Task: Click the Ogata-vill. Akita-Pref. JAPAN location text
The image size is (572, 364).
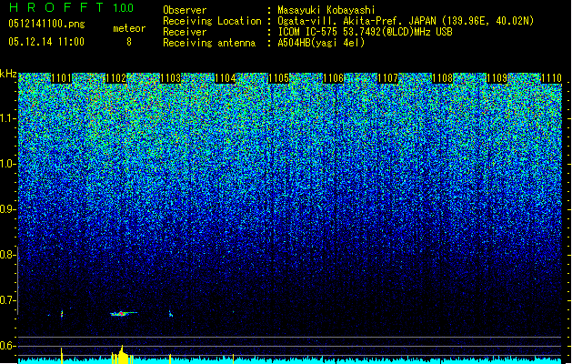Action: click(x=406, y=21)
